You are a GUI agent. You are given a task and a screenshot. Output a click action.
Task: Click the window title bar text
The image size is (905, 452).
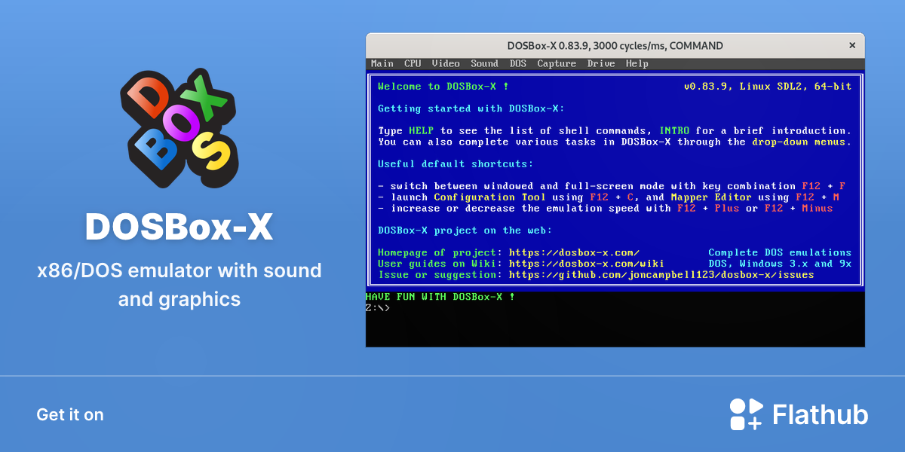click(615, 46)
